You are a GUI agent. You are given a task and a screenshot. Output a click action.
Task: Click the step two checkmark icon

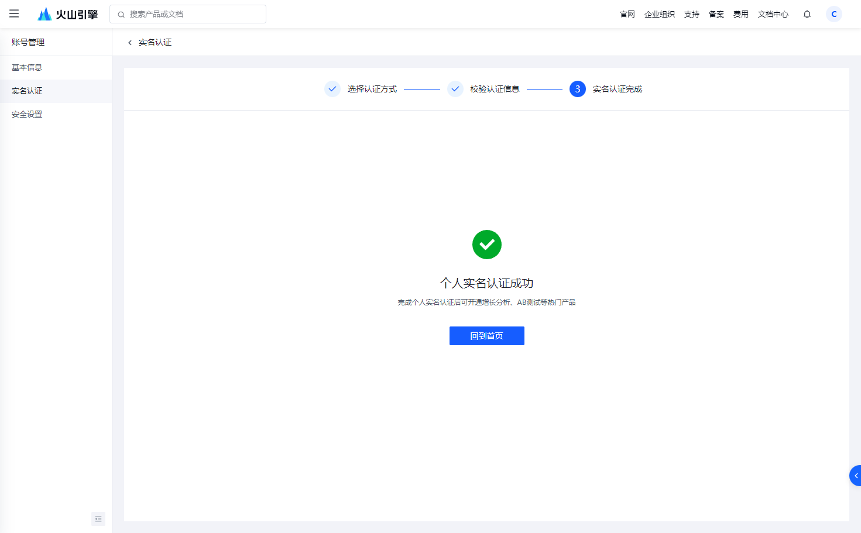point(455,89)
